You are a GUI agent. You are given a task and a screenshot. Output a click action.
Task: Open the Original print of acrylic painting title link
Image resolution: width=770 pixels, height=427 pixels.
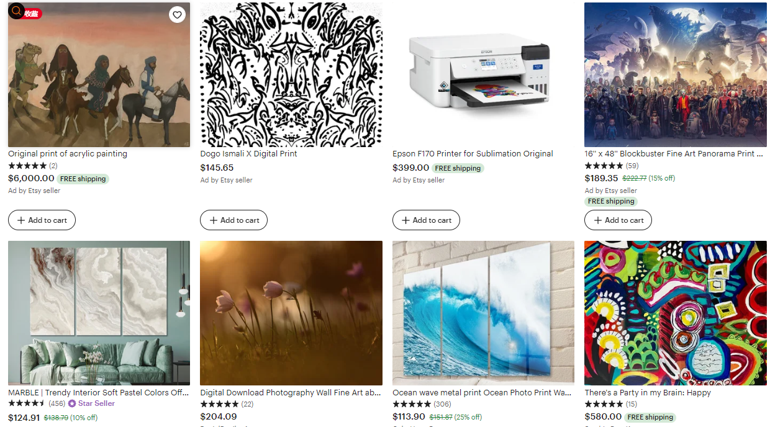68,154
